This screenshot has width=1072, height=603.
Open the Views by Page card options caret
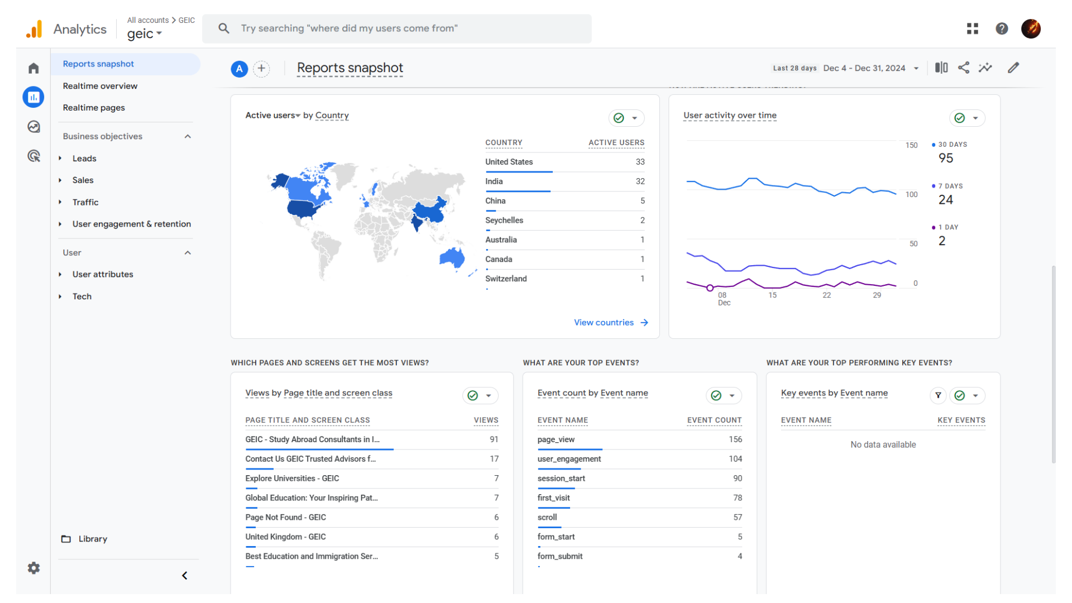[489, 395]
